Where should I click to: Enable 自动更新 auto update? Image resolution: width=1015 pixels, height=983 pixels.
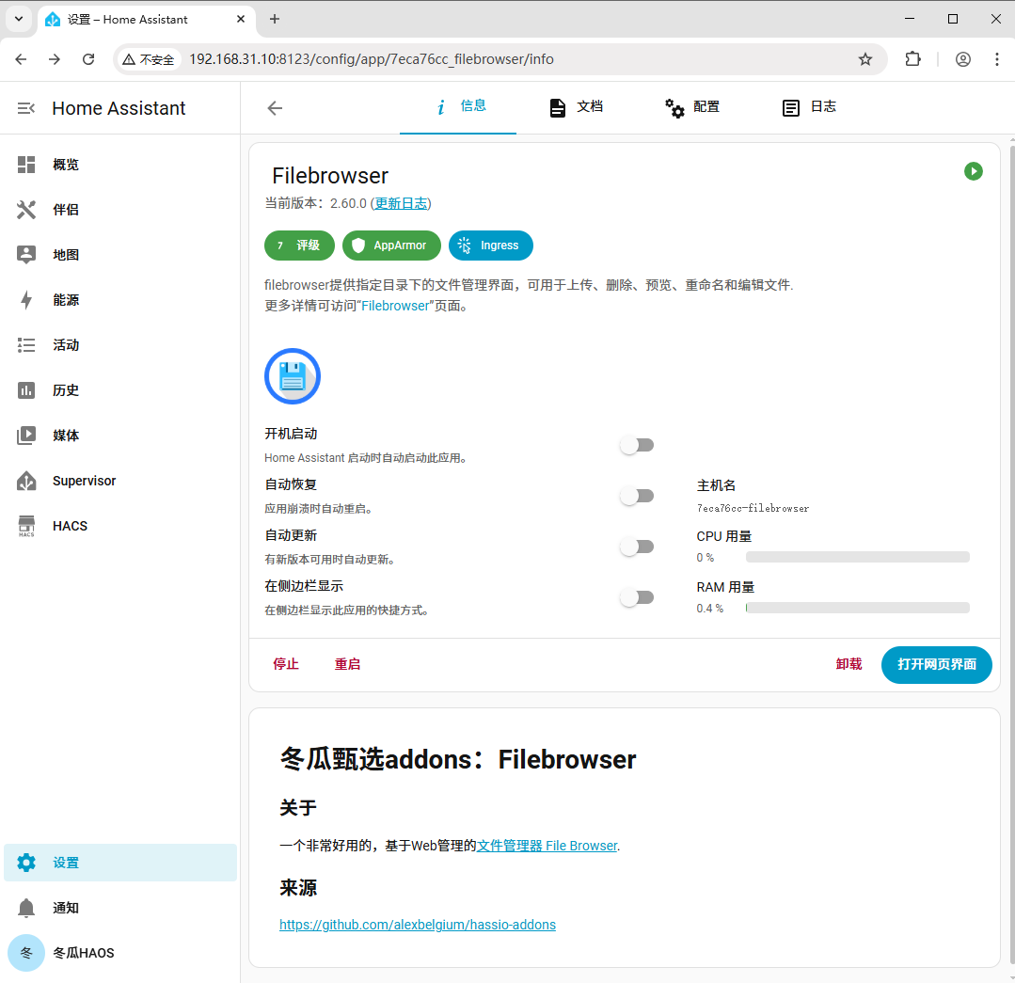point(637,547)
